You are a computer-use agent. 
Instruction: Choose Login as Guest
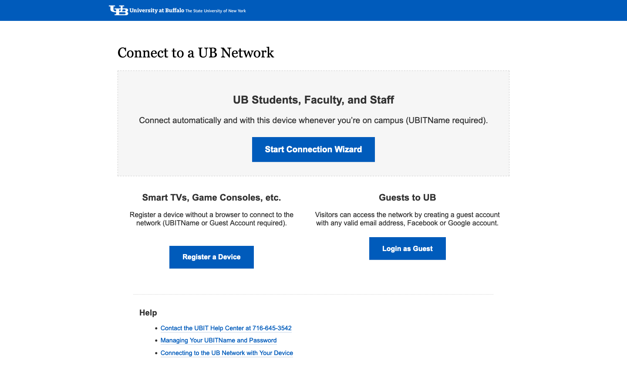point(407,248)
